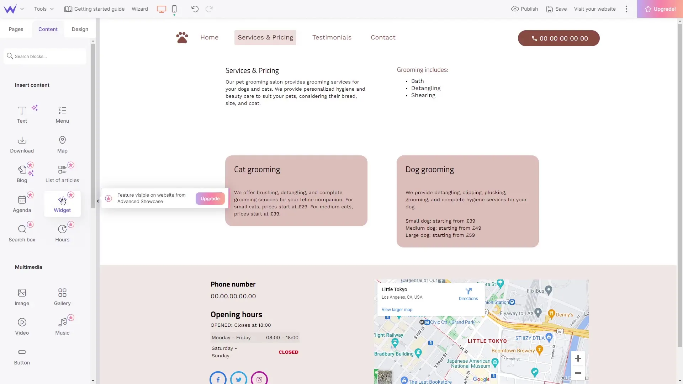Viewport: 683px width, 384px height.
Task: Insert a Button block
Action: [x=22, y=356]
